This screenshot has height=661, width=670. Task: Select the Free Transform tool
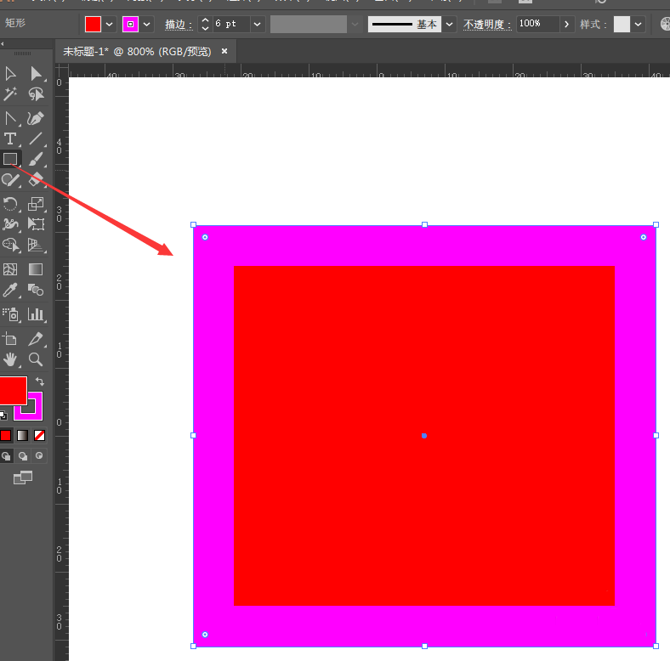[36, 224]
